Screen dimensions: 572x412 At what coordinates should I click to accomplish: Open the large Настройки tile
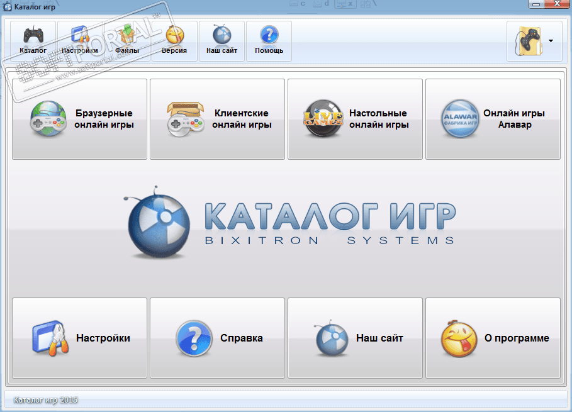pos(79,338)
